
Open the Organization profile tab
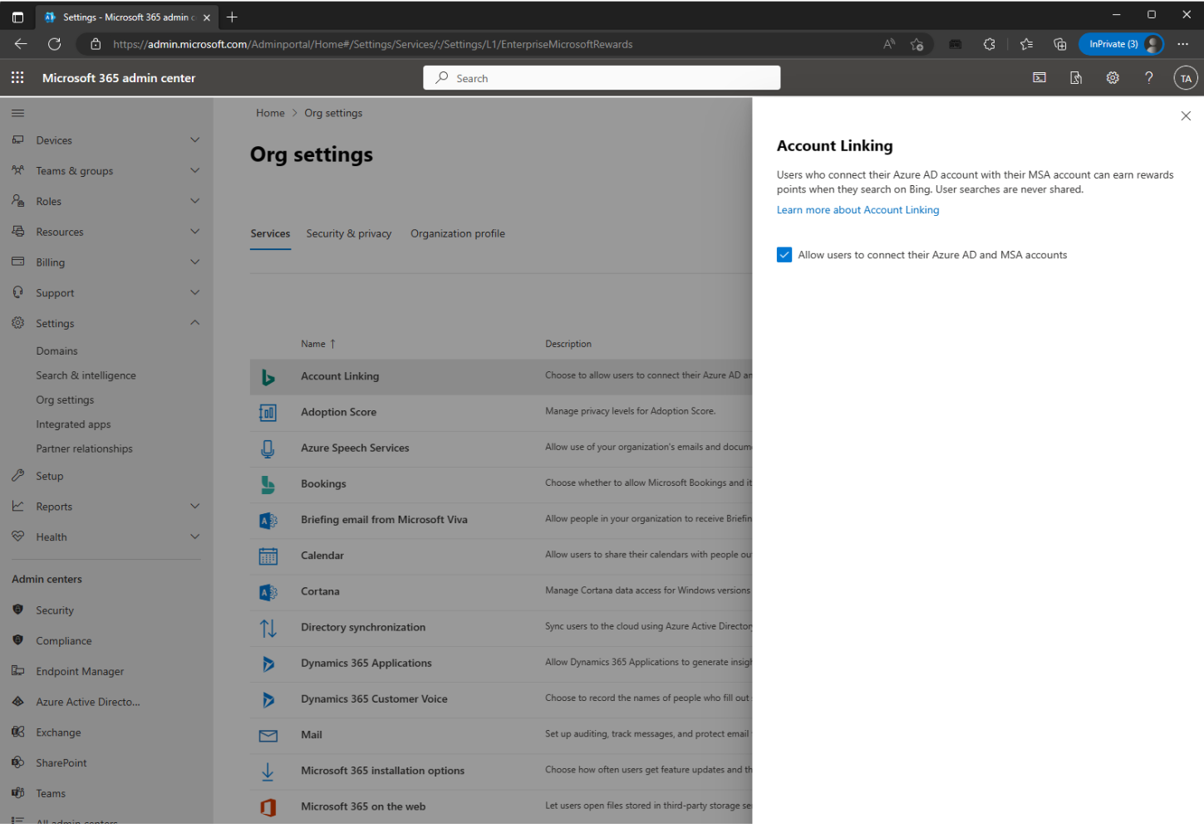point(457,233)
